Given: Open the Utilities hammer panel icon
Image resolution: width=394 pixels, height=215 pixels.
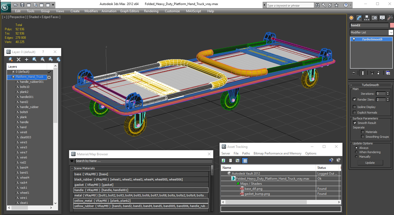Looking at the screenshot, I should (390, 18).
